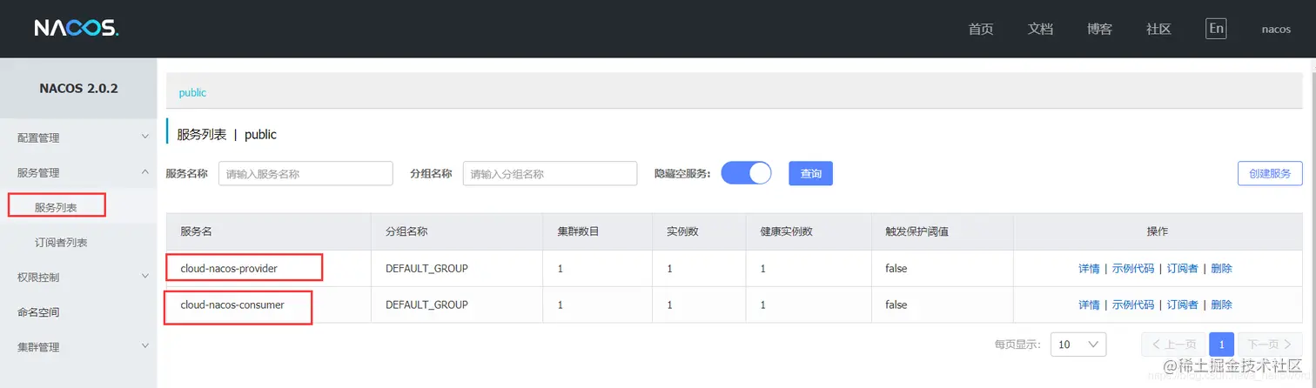Select the cloud-nacos-provider service name
The image size is (1316, 388).
[229, 268]
